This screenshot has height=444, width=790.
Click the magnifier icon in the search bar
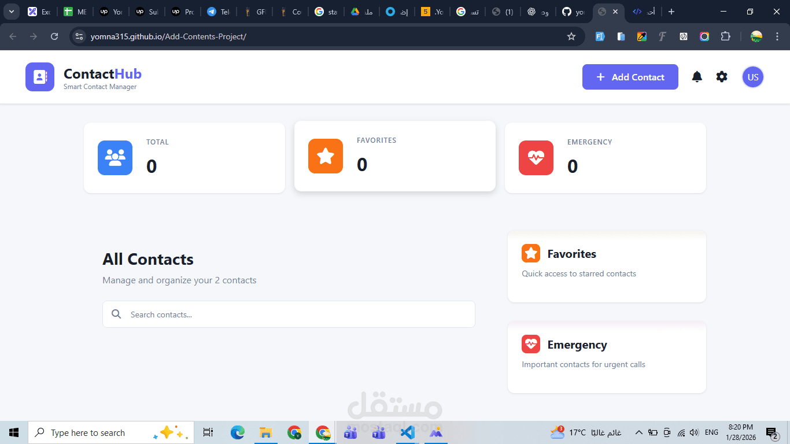(x=116, y=314)
